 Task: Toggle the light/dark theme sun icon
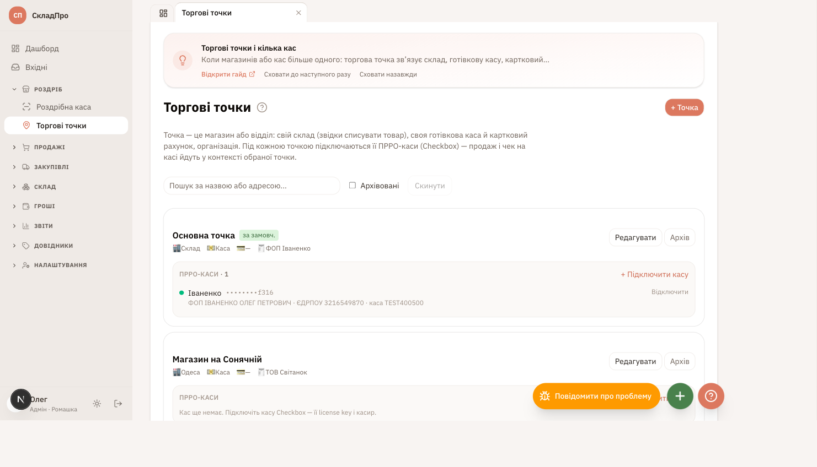97,404
